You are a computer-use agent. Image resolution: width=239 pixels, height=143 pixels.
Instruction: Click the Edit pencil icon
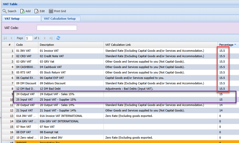coord(37,11)
